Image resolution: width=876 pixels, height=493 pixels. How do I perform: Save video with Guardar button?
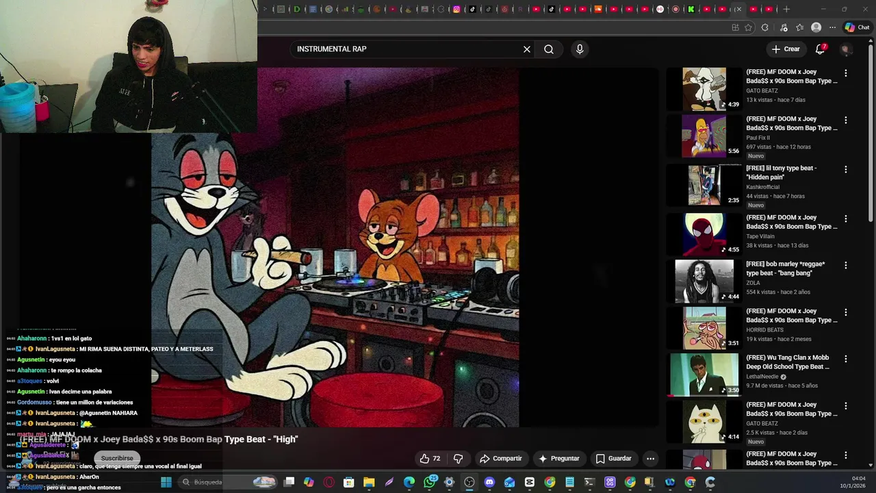(x=613, y=459)
